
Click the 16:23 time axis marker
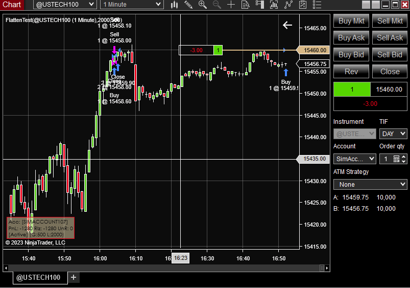[x=180, y=258]
